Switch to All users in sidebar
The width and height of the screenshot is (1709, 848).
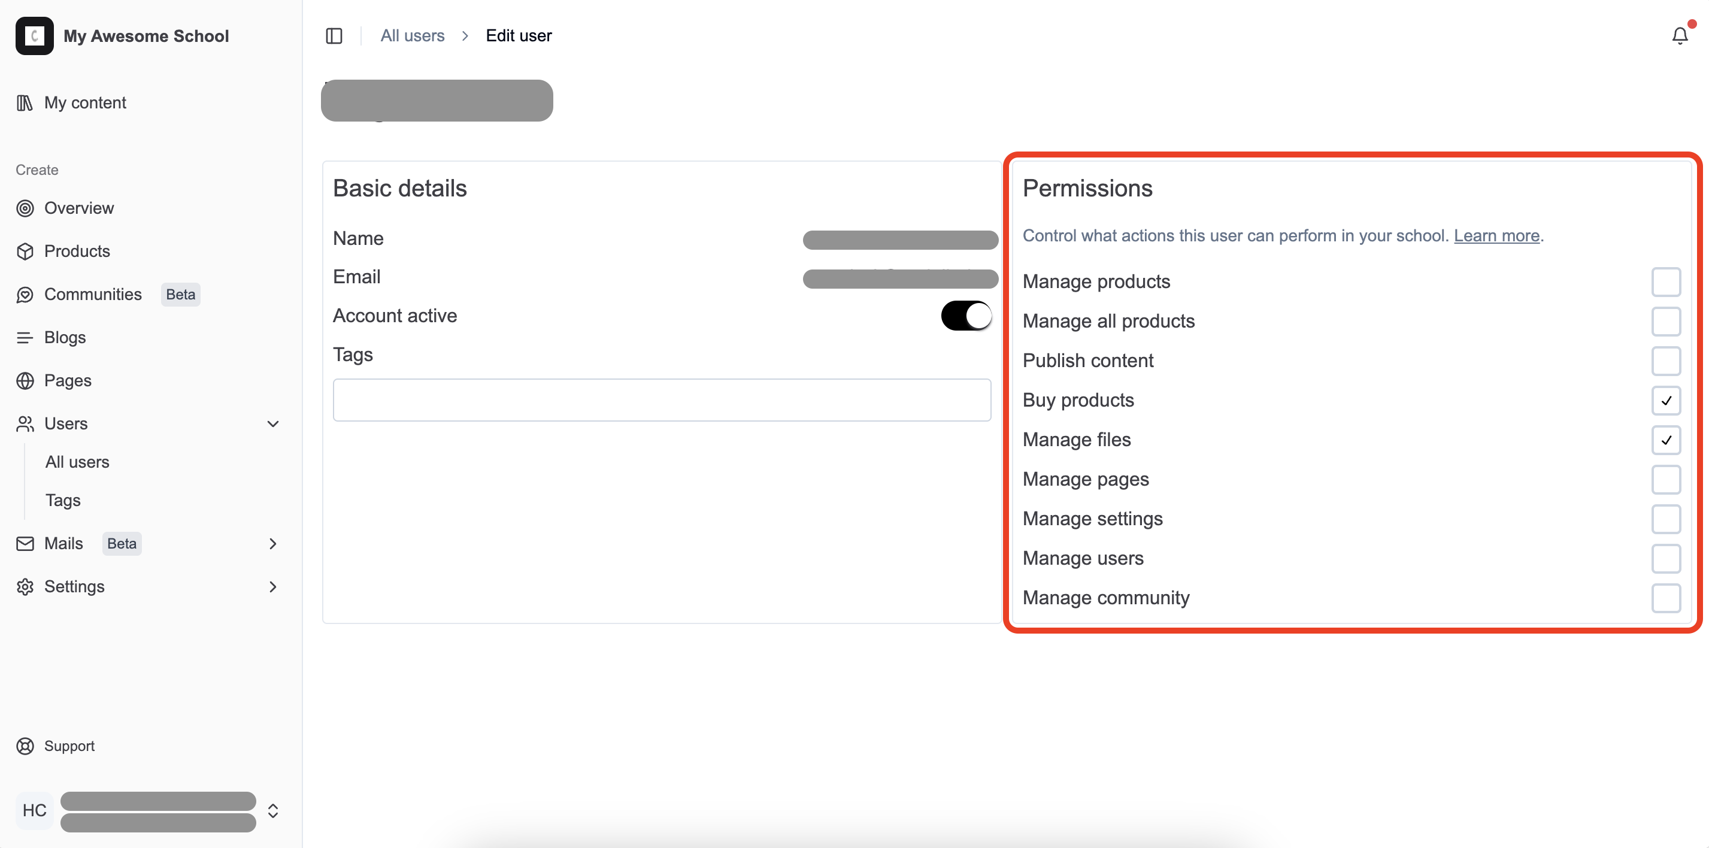77,462
